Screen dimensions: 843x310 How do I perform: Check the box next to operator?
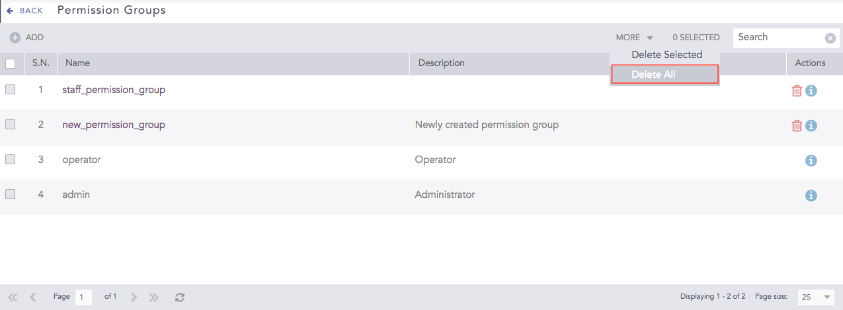pyautogui.click(x=11, y=160)
